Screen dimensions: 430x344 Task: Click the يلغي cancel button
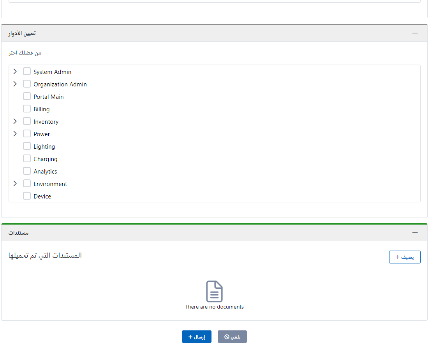coord(232,337)
